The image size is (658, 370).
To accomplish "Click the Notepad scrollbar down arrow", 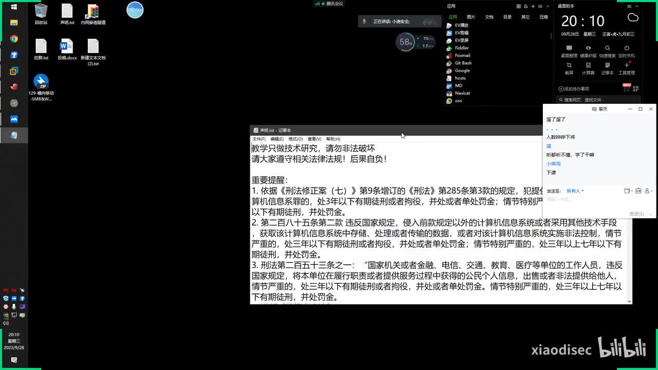I will [629, 301].
